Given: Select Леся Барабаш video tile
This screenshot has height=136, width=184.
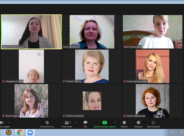Looking at the screenshot, I should pyautogui.click(x=92, y=32).
